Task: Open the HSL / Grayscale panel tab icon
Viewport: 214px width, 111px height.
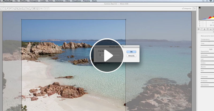Action: (x=208, y=29)
